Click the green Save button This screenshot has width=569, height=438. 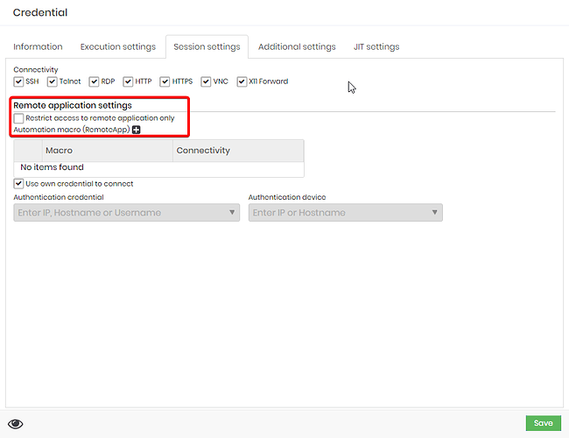click(x=544, y=423)
